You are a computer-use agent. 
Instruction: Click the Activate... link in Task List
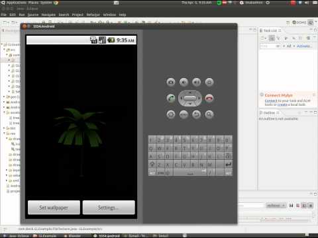(x=304, y=46)
